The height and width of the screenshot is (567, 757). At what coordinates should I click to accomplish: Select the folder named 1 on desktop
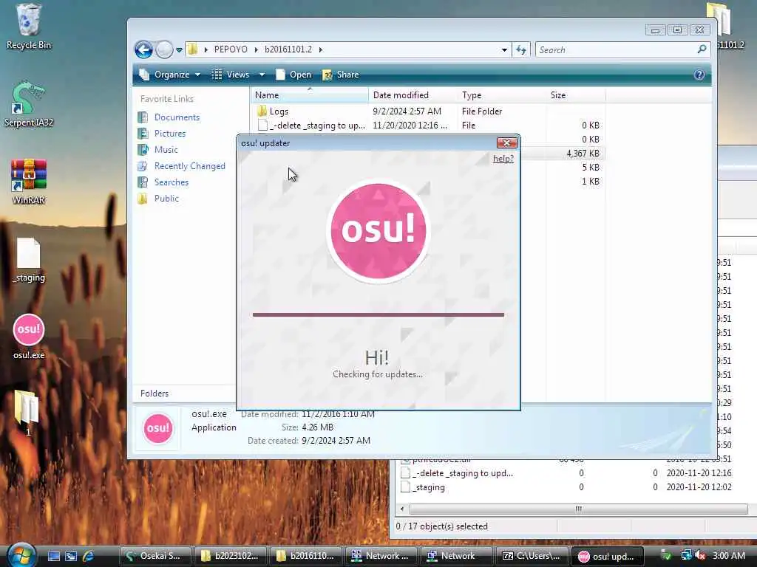(x=27, y=413)
